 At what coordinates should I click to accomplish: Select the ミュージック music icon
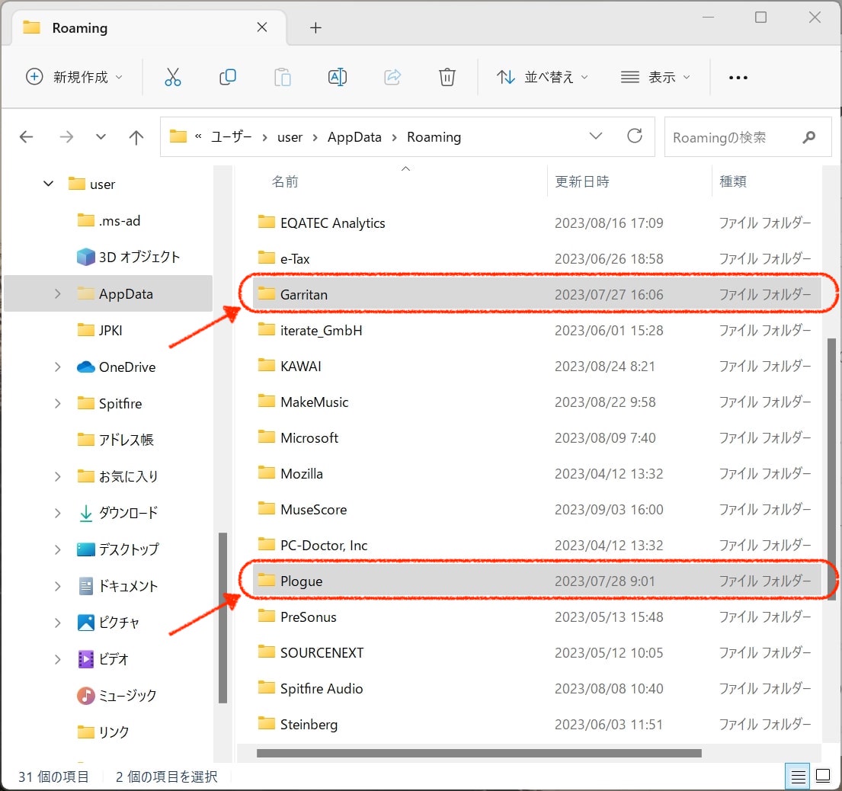click(x=85, y=696)
